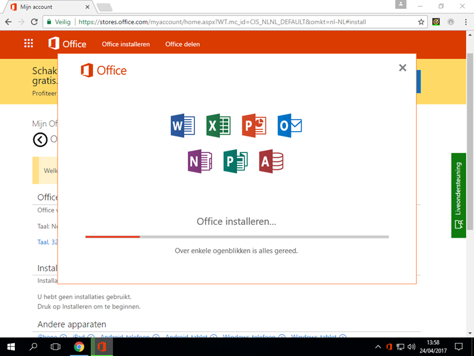Show hidden system tray icons
This screenshot has width=474, height=356.
[378, 347]
